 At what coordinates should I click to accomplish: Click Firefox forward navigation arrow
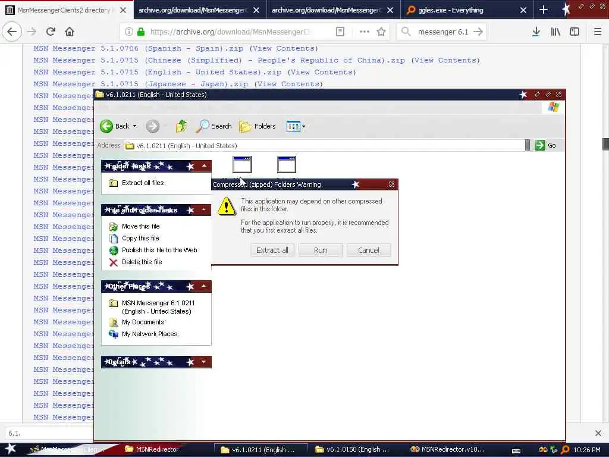(32, 32)
